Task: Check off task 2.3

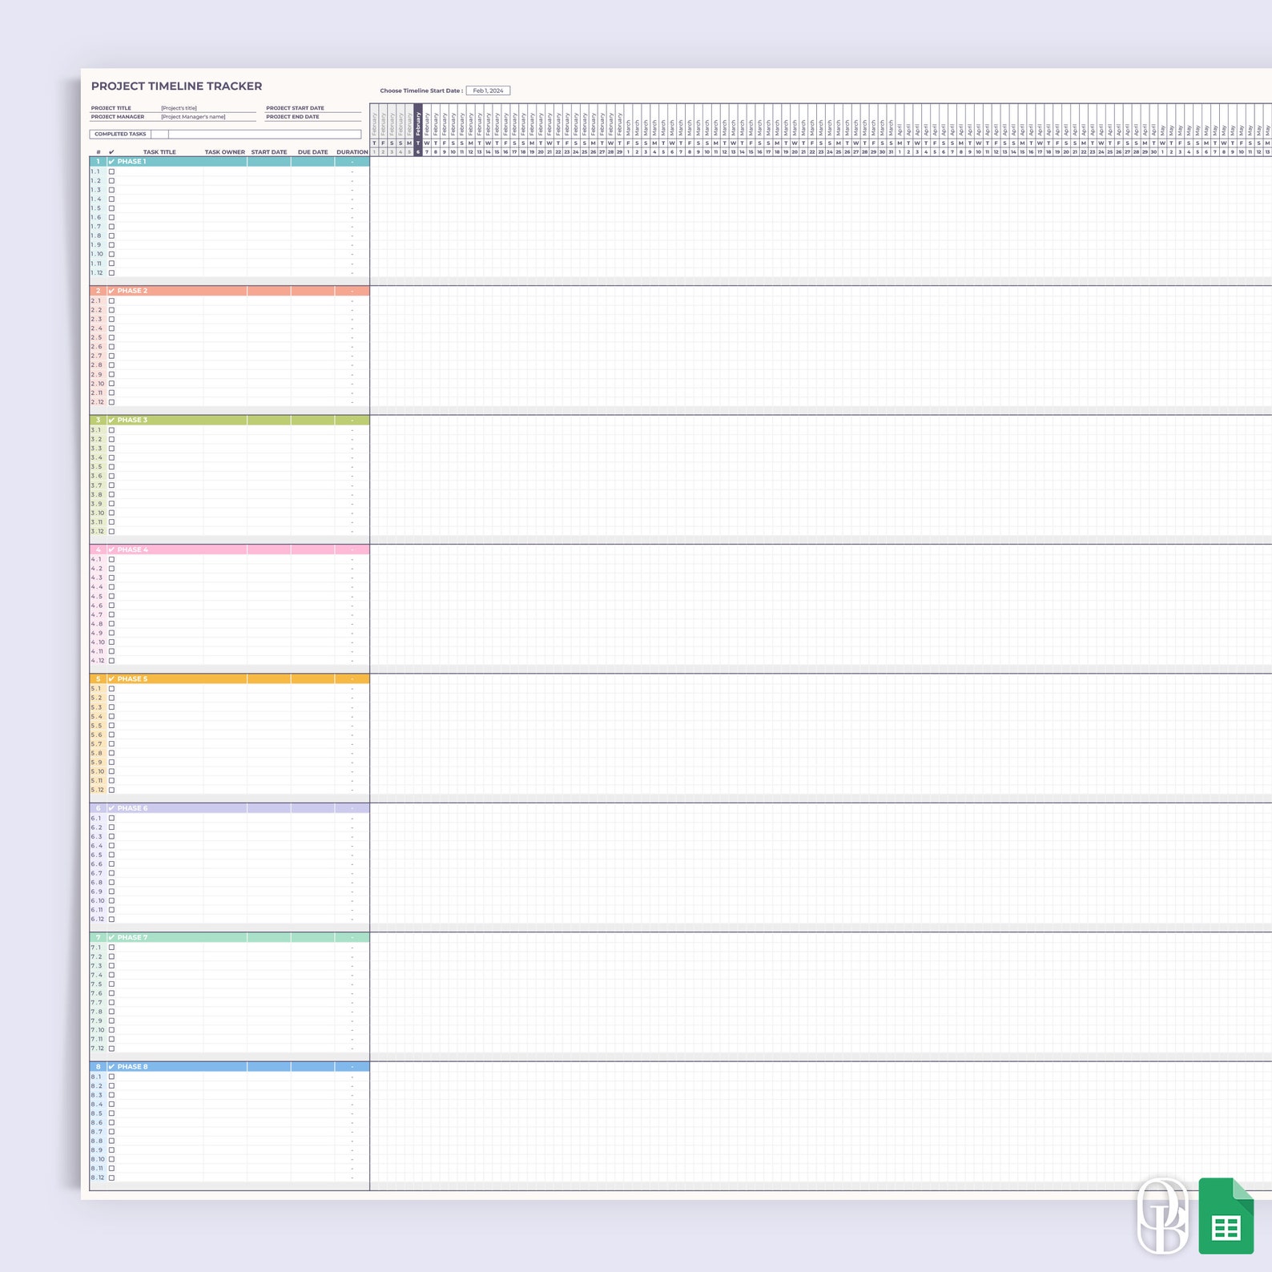Action: click(111, 319)
